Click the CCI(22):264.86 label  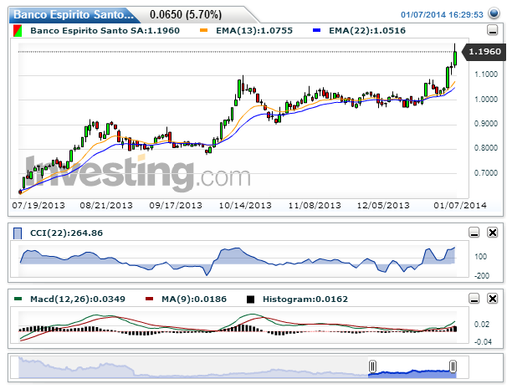66,233
